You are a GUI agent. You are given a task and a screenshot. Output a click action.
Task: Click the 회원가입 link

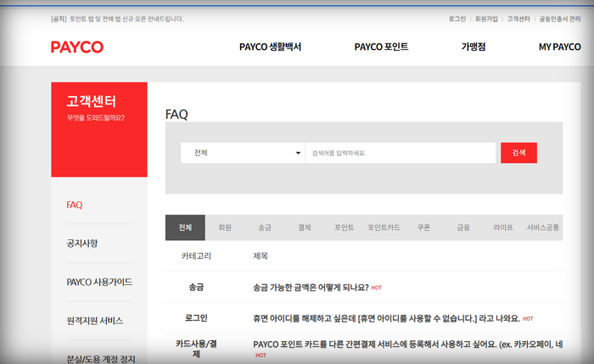[486, 19]
